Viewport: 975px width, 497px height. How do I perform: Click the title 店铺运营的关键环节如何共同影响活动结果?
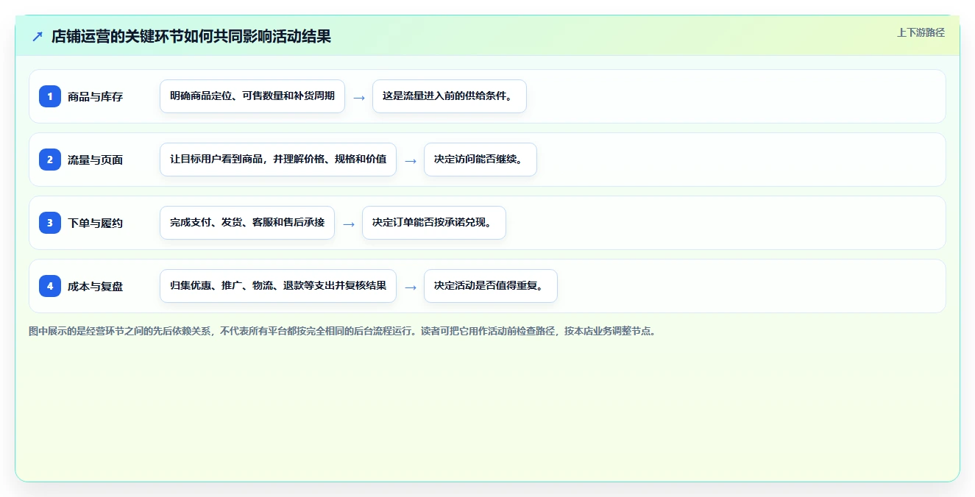pos(191,37)
